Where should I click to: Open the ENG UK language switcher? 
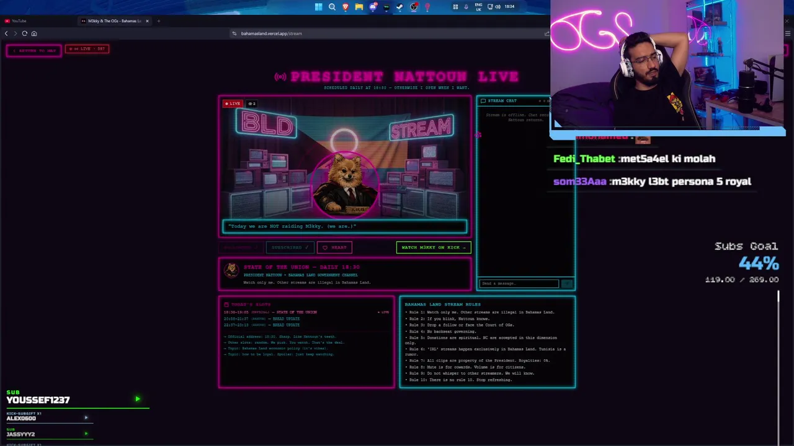[x=478, y=7]
